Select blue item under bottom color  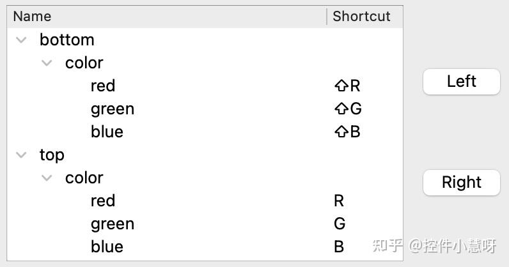(107, 132)
